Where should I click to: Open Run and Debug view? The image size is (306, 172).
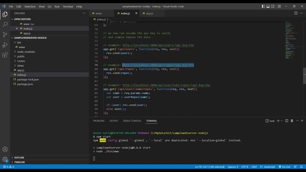5,44
